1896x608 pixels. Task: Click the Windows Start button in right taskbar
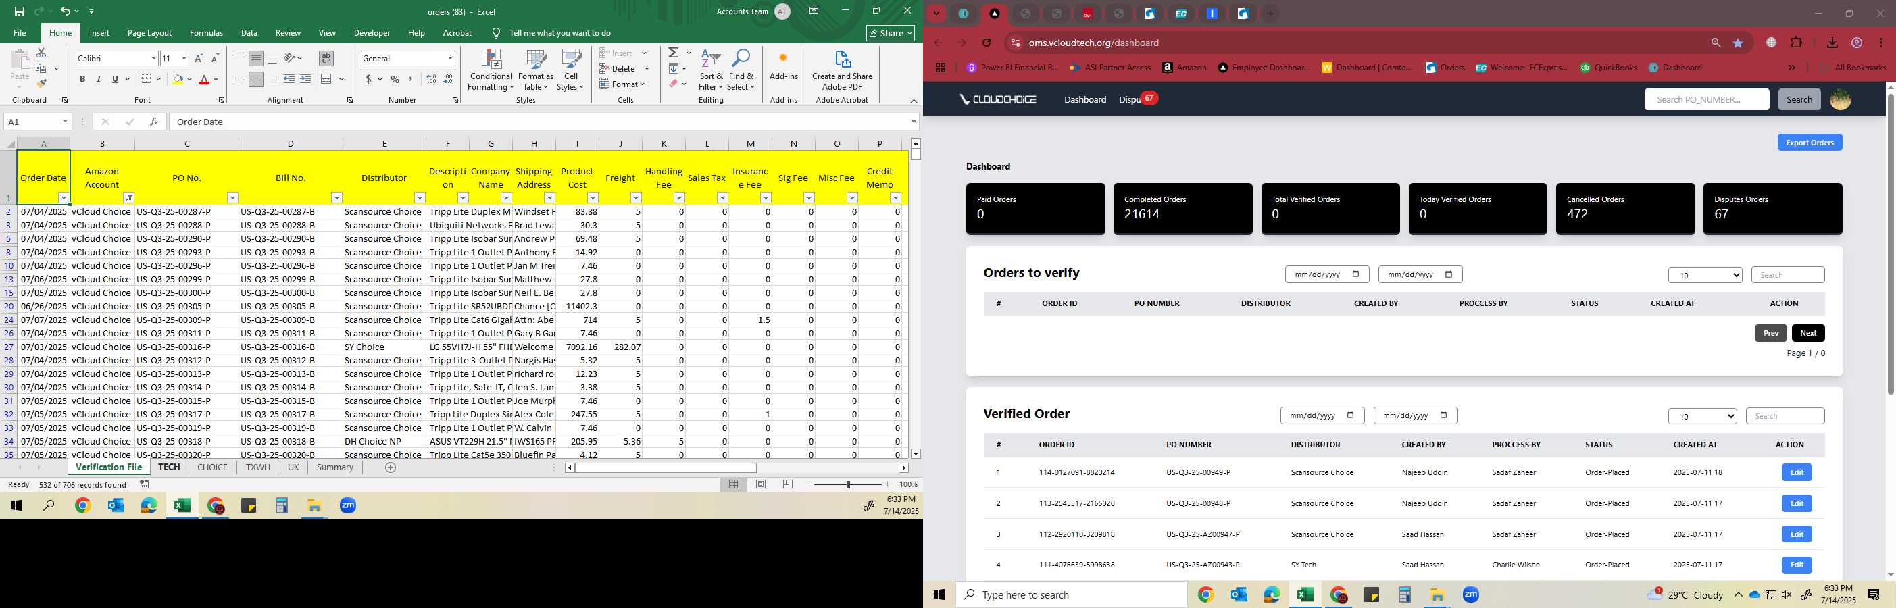tap(939, 594)
